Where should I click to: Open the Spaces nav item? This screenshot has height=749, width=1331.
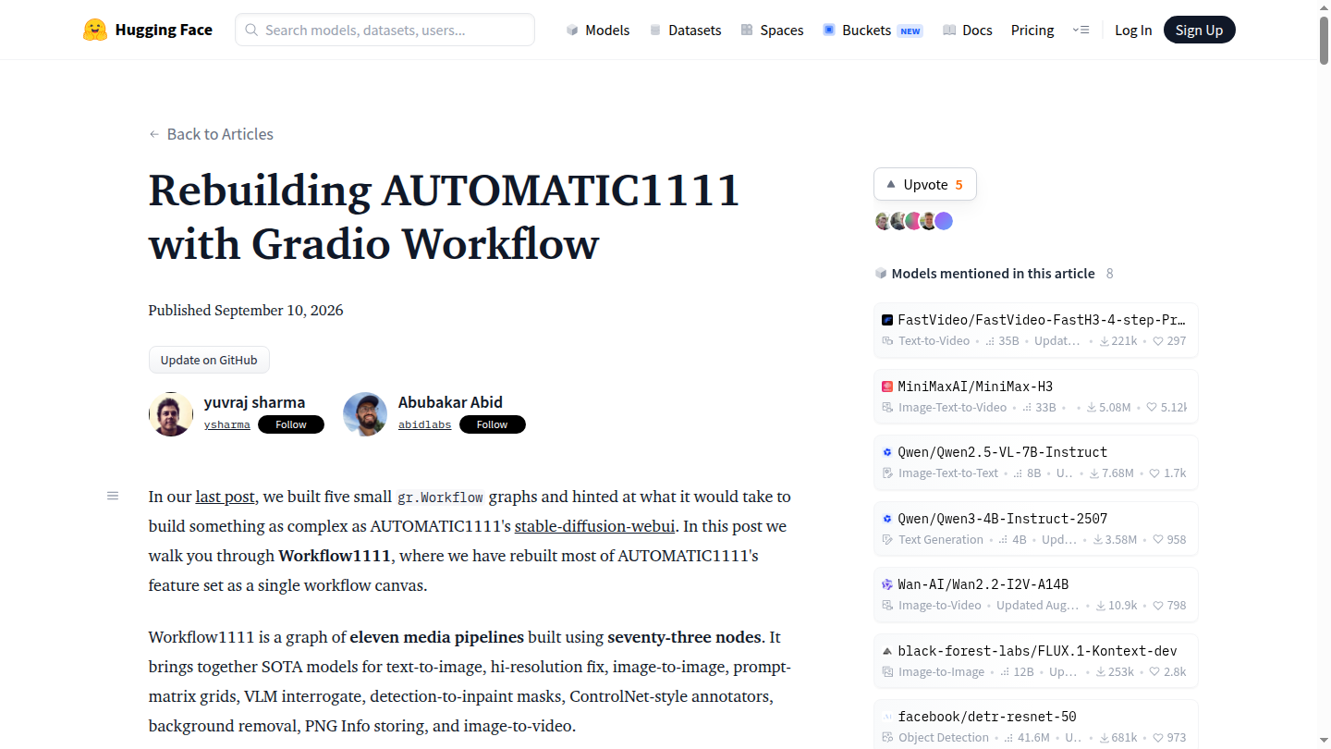coord(772,30)
